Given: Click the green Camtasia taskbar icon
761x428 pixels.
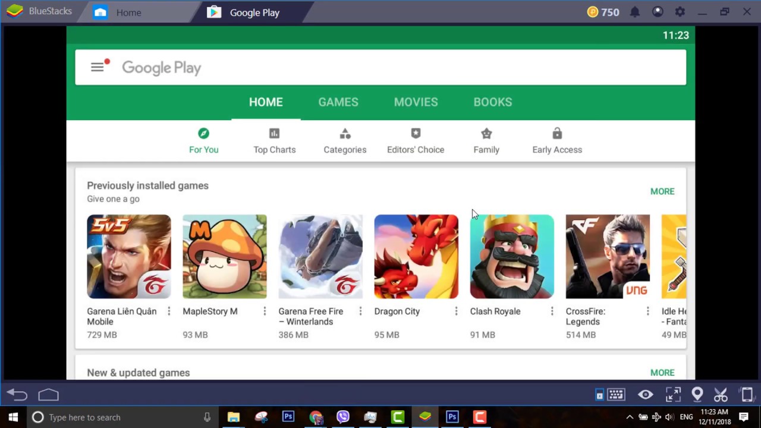Looking at the screenshot, I should (398, 417).
